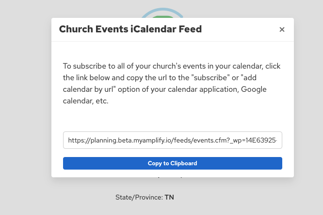The width and height of the screenshot is (323, 215).
Task: Select the TN state value
Action: pos(169,197)
